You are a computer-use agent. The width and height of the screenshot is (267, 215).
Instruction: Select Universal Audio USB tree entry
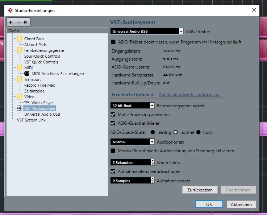42,114
